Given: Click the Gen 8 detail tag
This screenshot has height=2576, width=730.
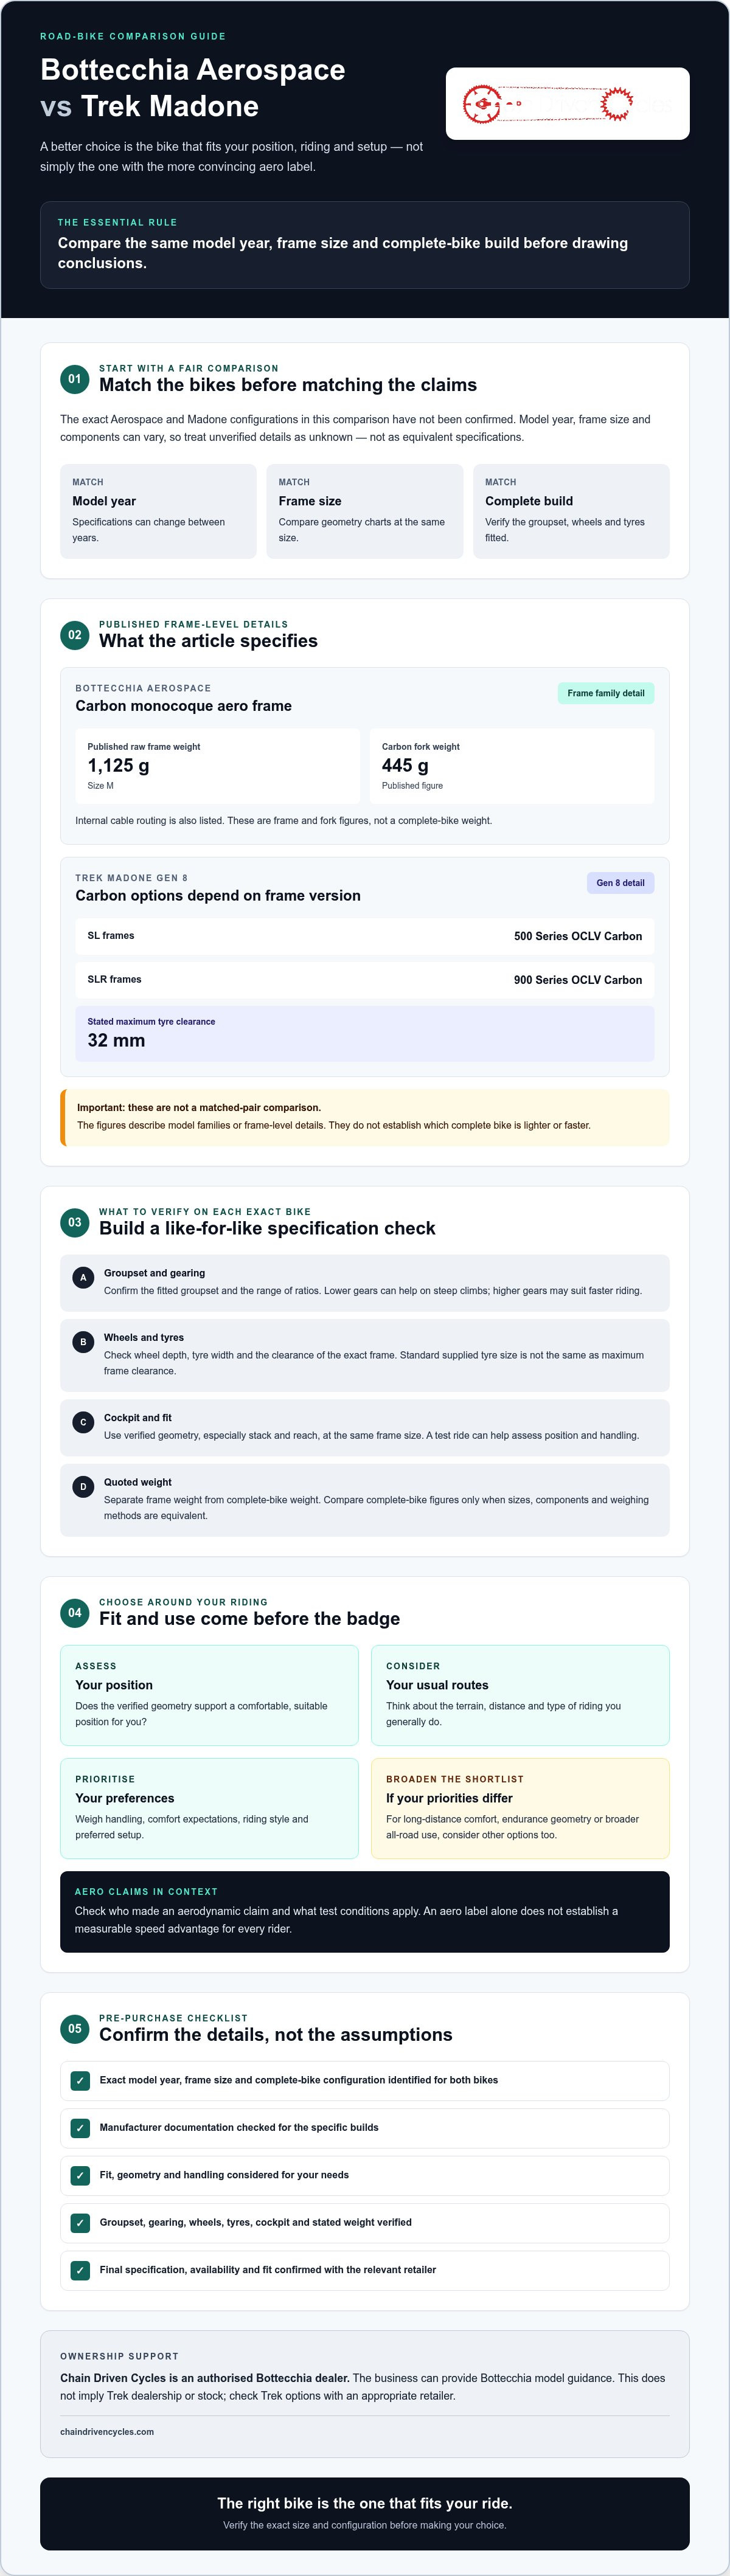Looking at the screenshot, I should tap(620, 883).
